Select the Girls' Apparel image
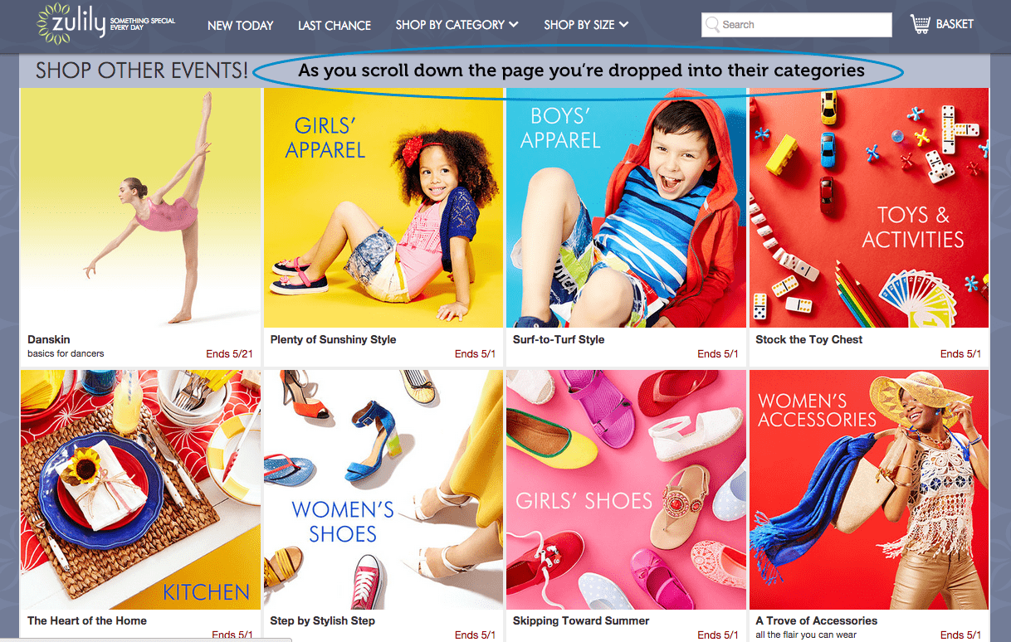Viewport: 1011px width, 642px height. (x=383, y=207)
